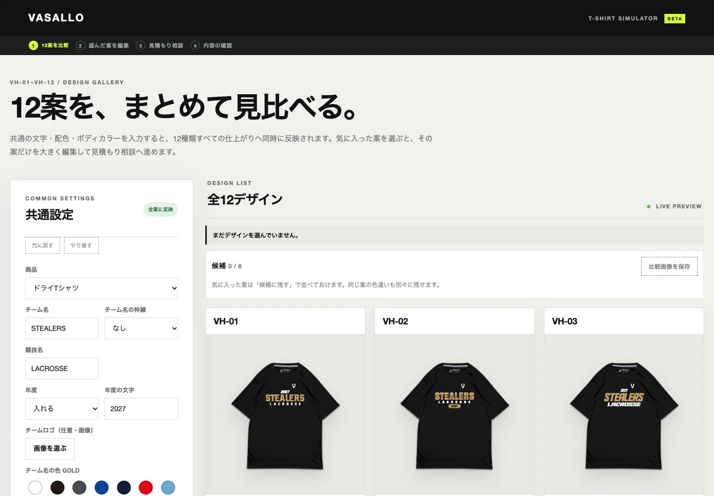Screen dimensions: 714x496
Task: Click the 競技名 field containing LACROSSE
Action: coord(62,369)
